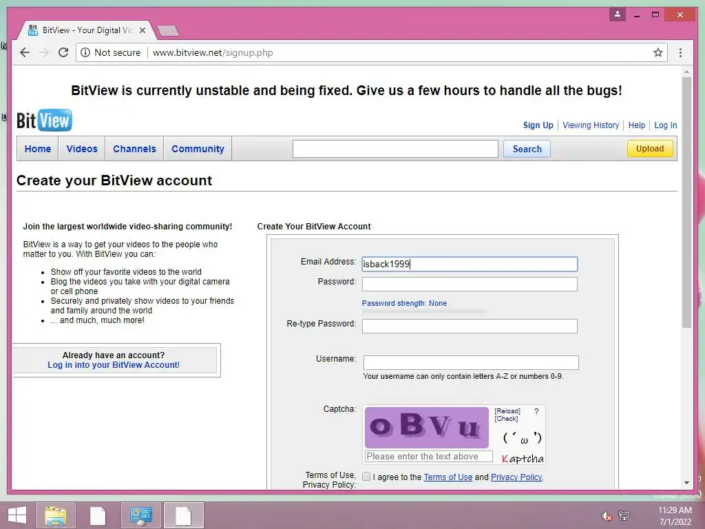Click the Kaptcha logo

pos(523,459)
